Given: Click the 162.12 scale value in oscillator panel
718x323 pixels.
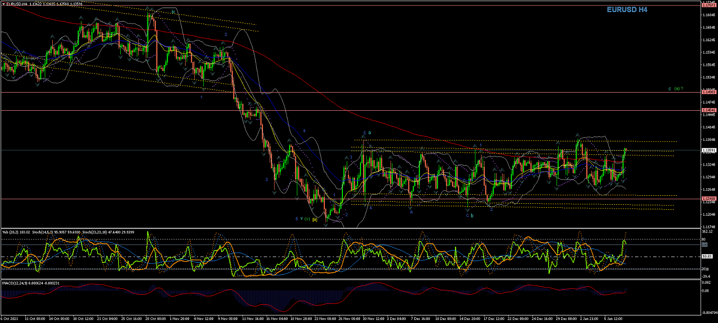Looking at the screenshot, I should [x=708, y=231].
